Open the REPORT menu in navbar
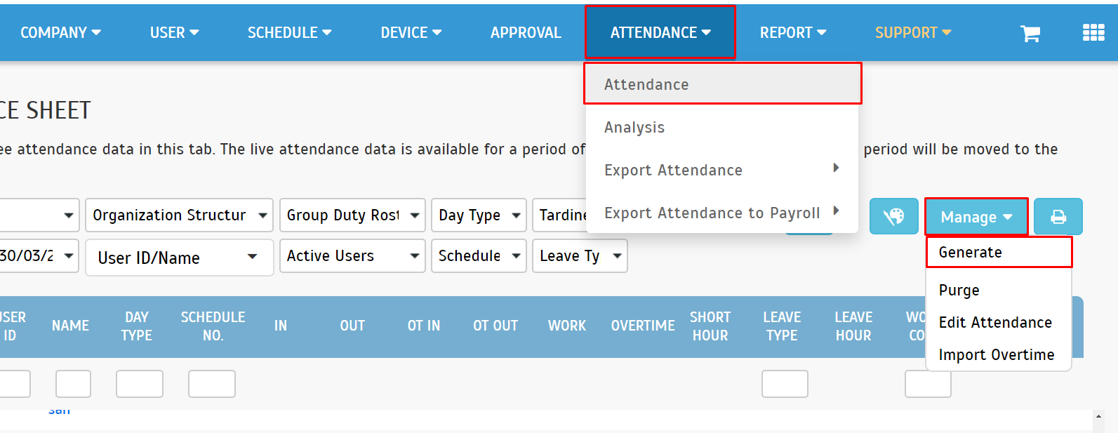1118x433 pixels. [792, 32]
